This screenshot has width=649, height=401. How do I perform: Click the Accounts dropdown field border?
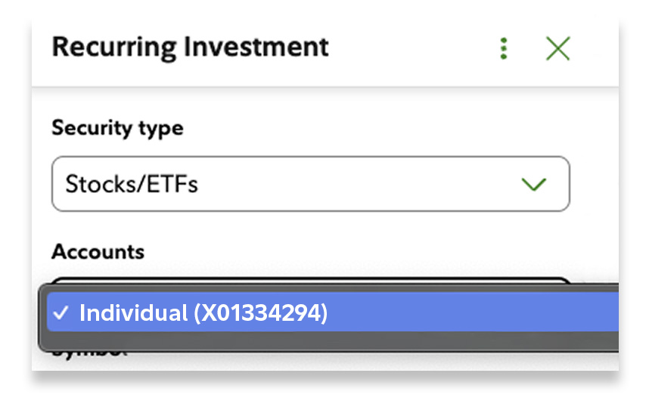(x=303, y=280)
